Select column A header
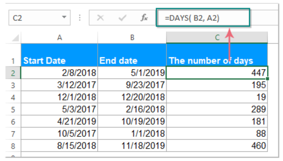Screen dimensions: 283x161 pyautogui.click(x=59, y=38)
